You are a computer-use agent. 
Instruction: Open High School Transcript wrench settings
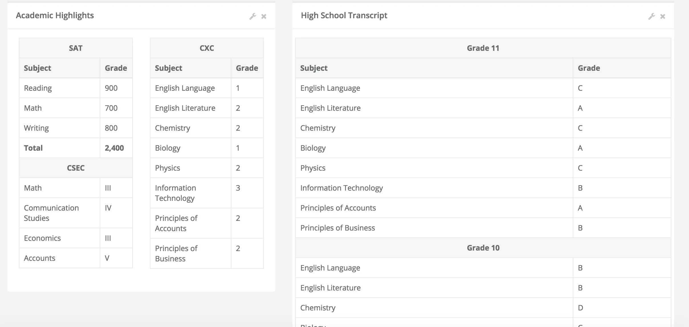[651, 16]
